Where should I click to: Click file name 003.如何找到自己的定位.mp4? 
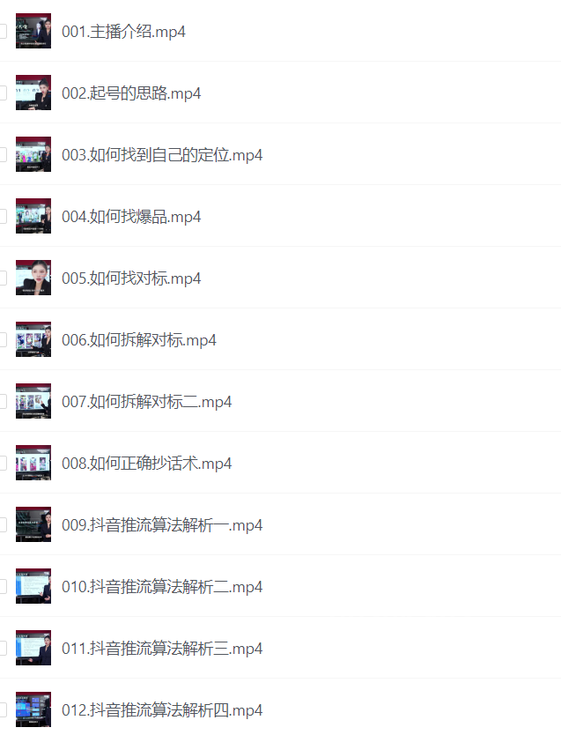(x=162, y=155)
